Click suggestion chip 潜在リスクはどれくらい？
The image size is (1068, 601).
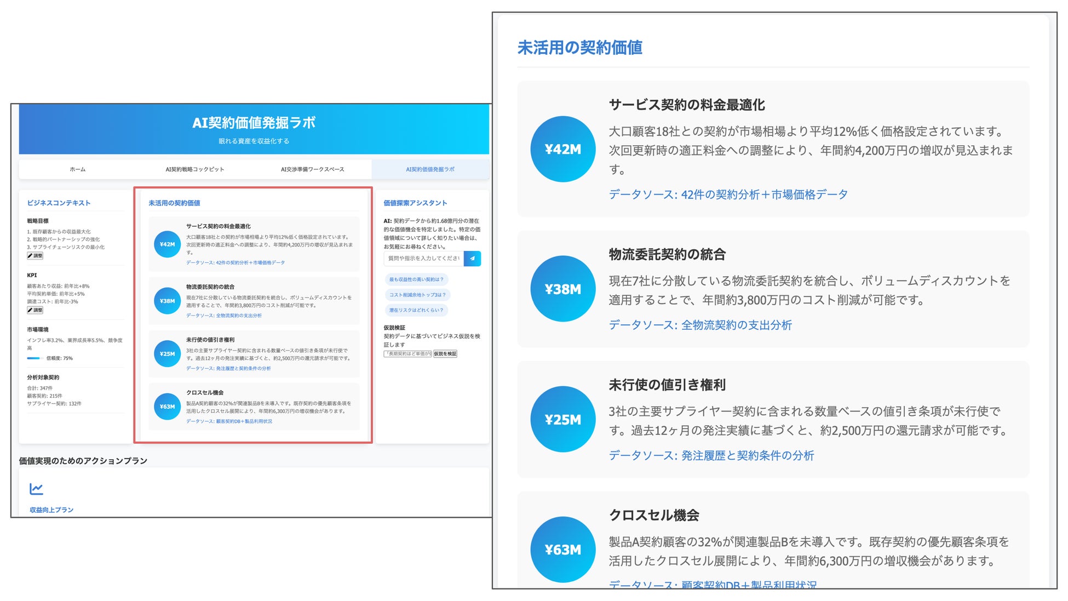tap(416, 310)
